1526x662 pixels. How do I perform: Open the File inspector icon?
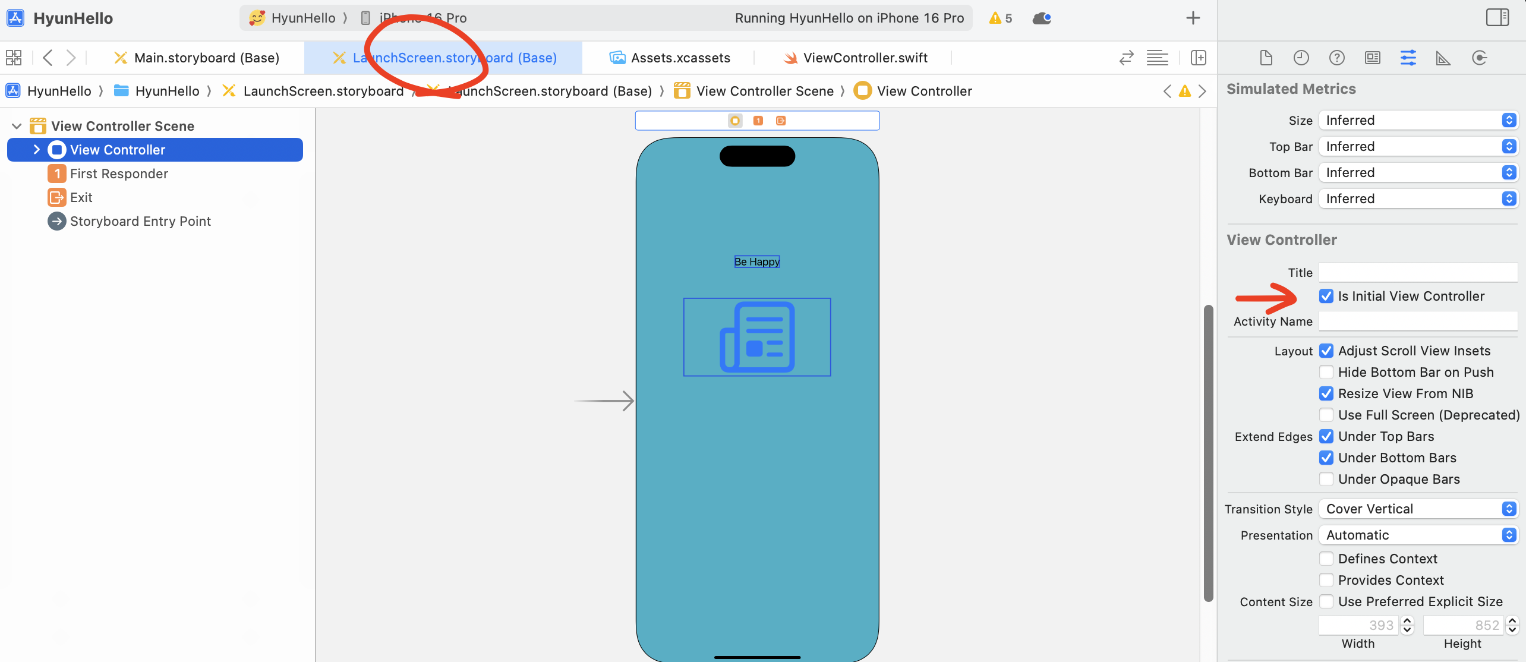coord(1266,58)
